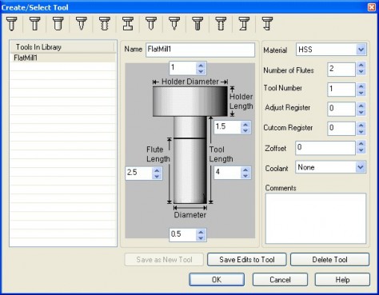The height and width of the screenshot is (295, 379).
Task: Click the Tool Length value field 4
Action: coord(227,173)
